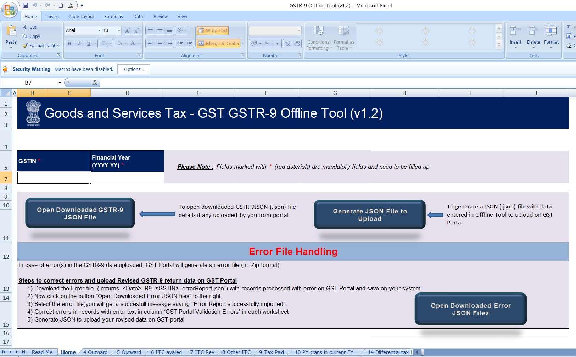
Task: Open the Name Box dropdown
Action: click(x=60, y=82)
